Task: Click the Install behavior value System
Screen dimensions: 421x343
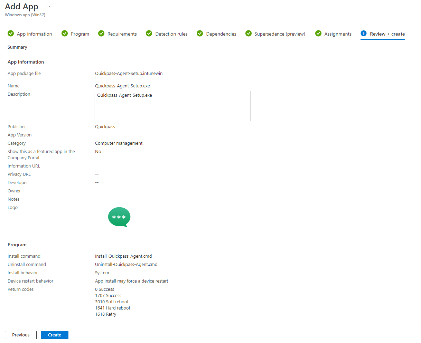Action: click(x=102, y=273)
